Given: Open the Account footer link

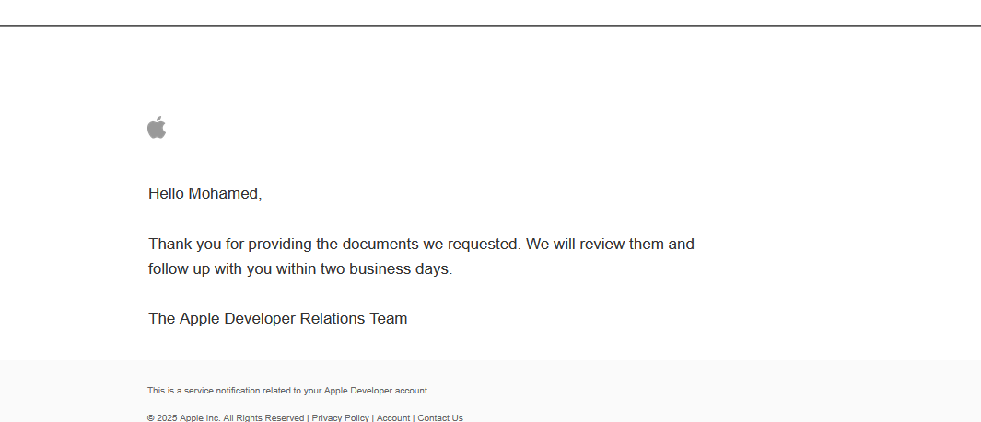Looking at the screenshot, I should tap(393, 417).
